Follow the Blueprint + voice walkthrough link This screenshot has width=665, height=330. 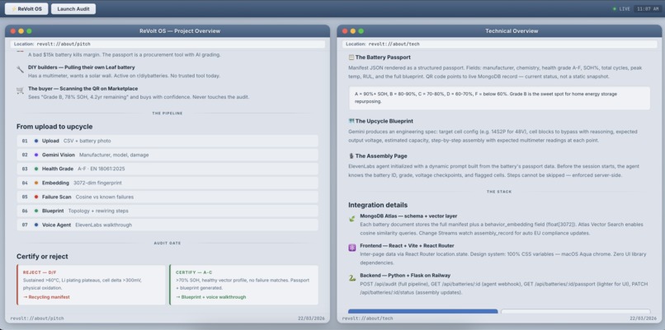(210, 297)
